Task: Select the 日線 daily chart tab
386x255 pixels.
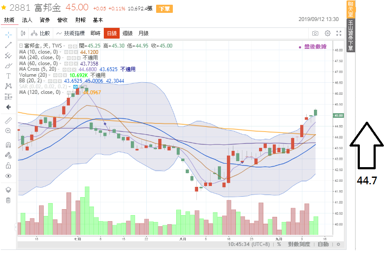Action: click(x=112, y=33)
